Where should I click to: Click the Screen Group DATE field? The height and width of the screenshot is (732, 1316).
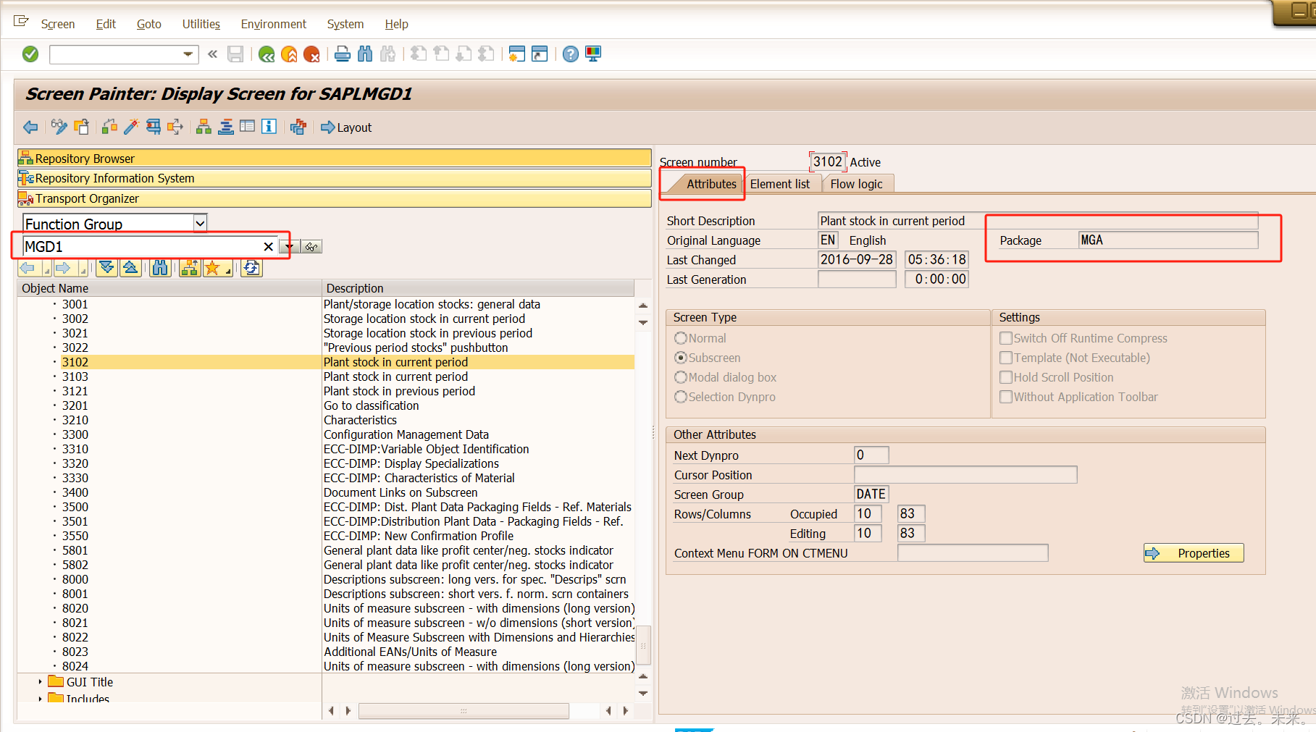point(871,495)
